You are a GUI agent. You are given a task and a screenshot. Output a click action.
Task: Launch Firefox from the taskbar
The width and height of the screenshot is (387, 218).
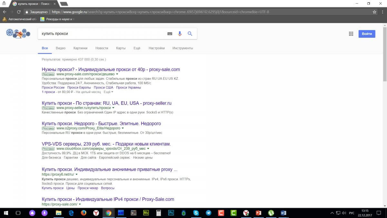coord(84,213)
